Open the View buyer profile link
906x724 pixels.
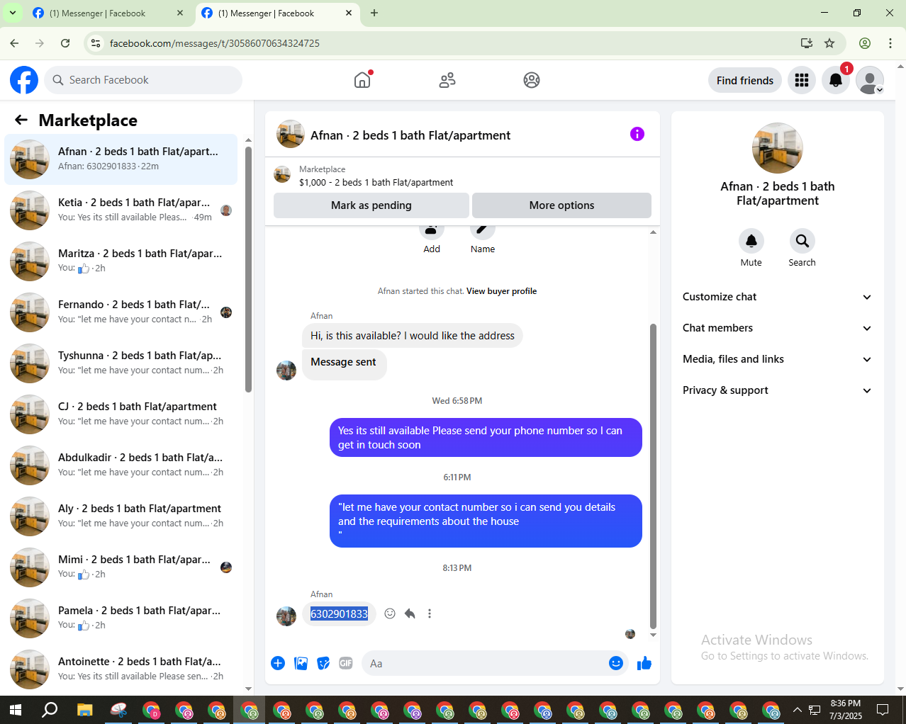[x=501, y=291]
